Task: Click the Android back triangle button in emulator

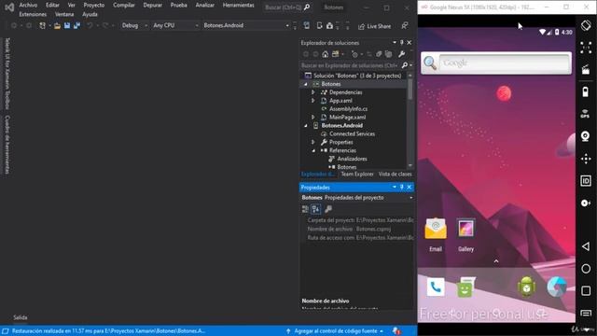Action: click(586, 246)
